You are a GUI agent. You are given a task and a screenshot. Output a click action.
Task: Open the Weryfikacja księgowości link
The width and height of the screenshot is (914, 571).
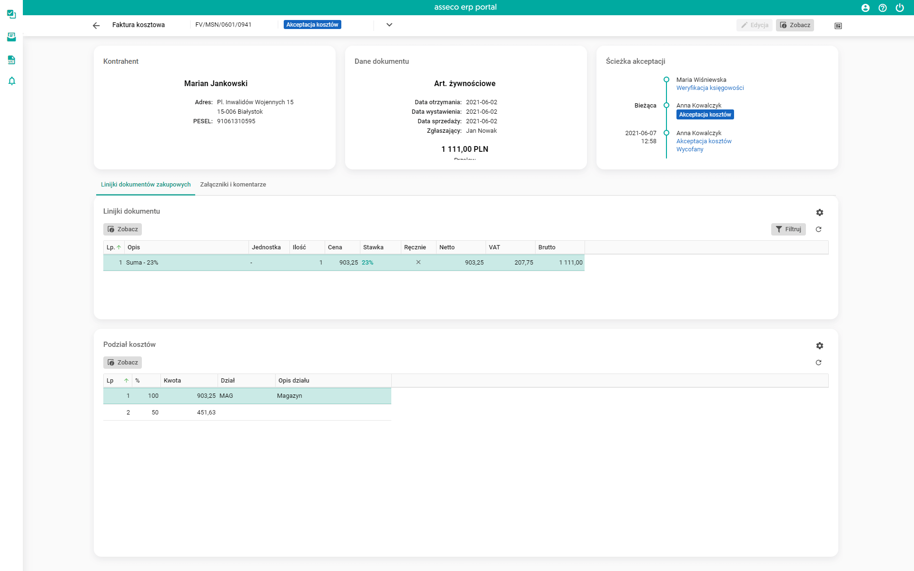tap(710, 88)
